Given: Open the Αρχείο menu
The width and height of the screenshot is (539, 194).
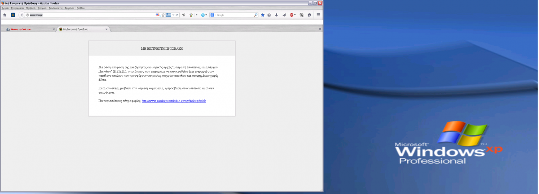Looking at the screenshot, I should 5,8.
